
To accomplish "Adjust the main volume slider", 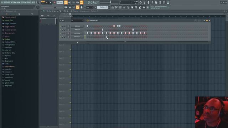I will 38,2.
